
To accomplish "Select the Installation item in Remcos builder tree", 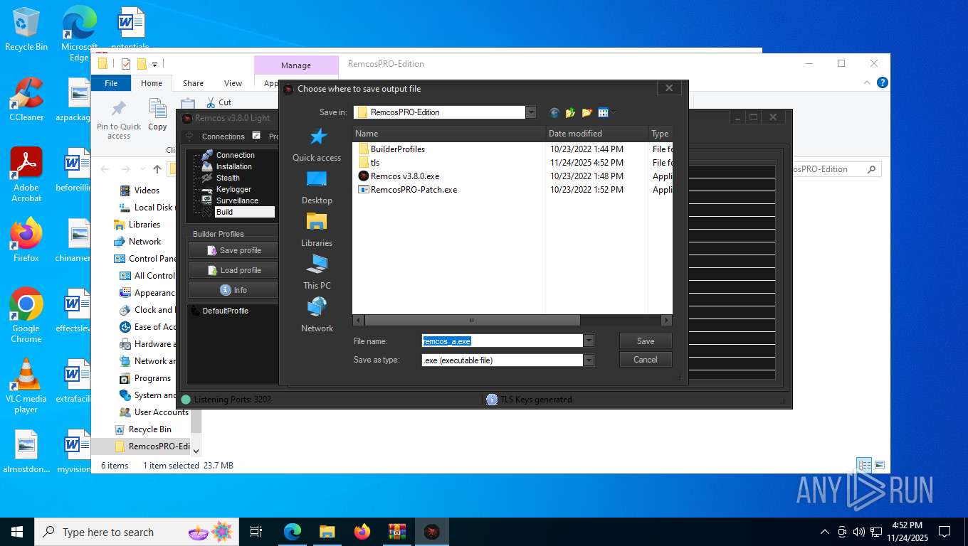I will tap(233, 166).
